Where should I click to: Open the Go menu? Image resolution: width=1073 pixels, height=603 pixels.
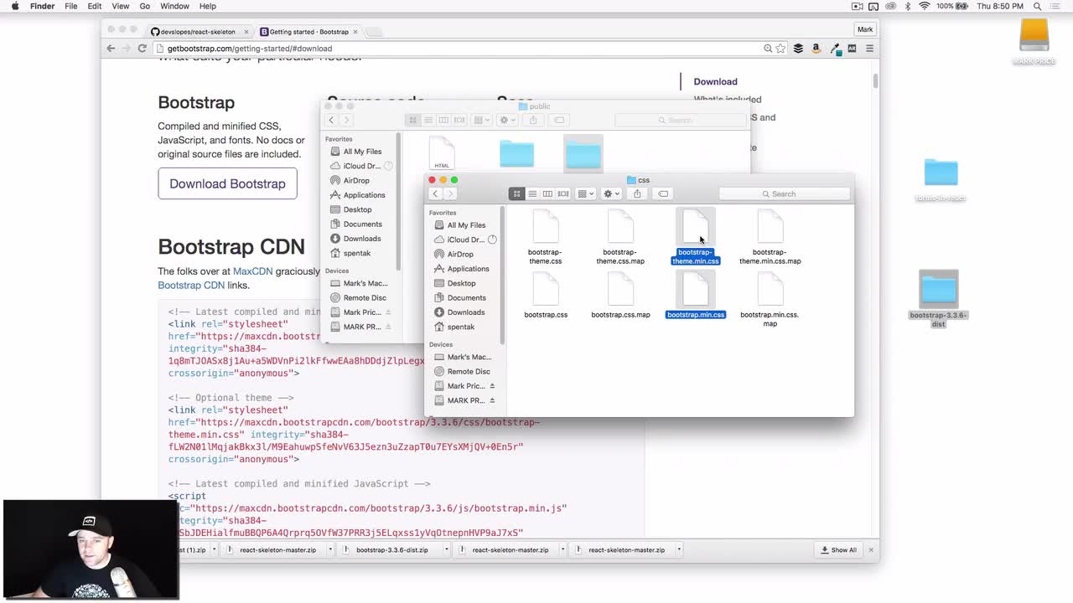click(145, 6)
